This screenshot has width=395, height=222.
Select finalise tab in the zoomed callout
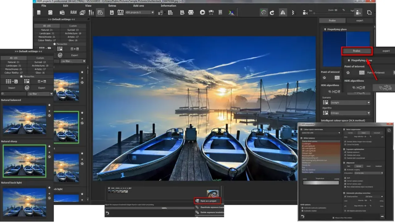tap(357, 51)
